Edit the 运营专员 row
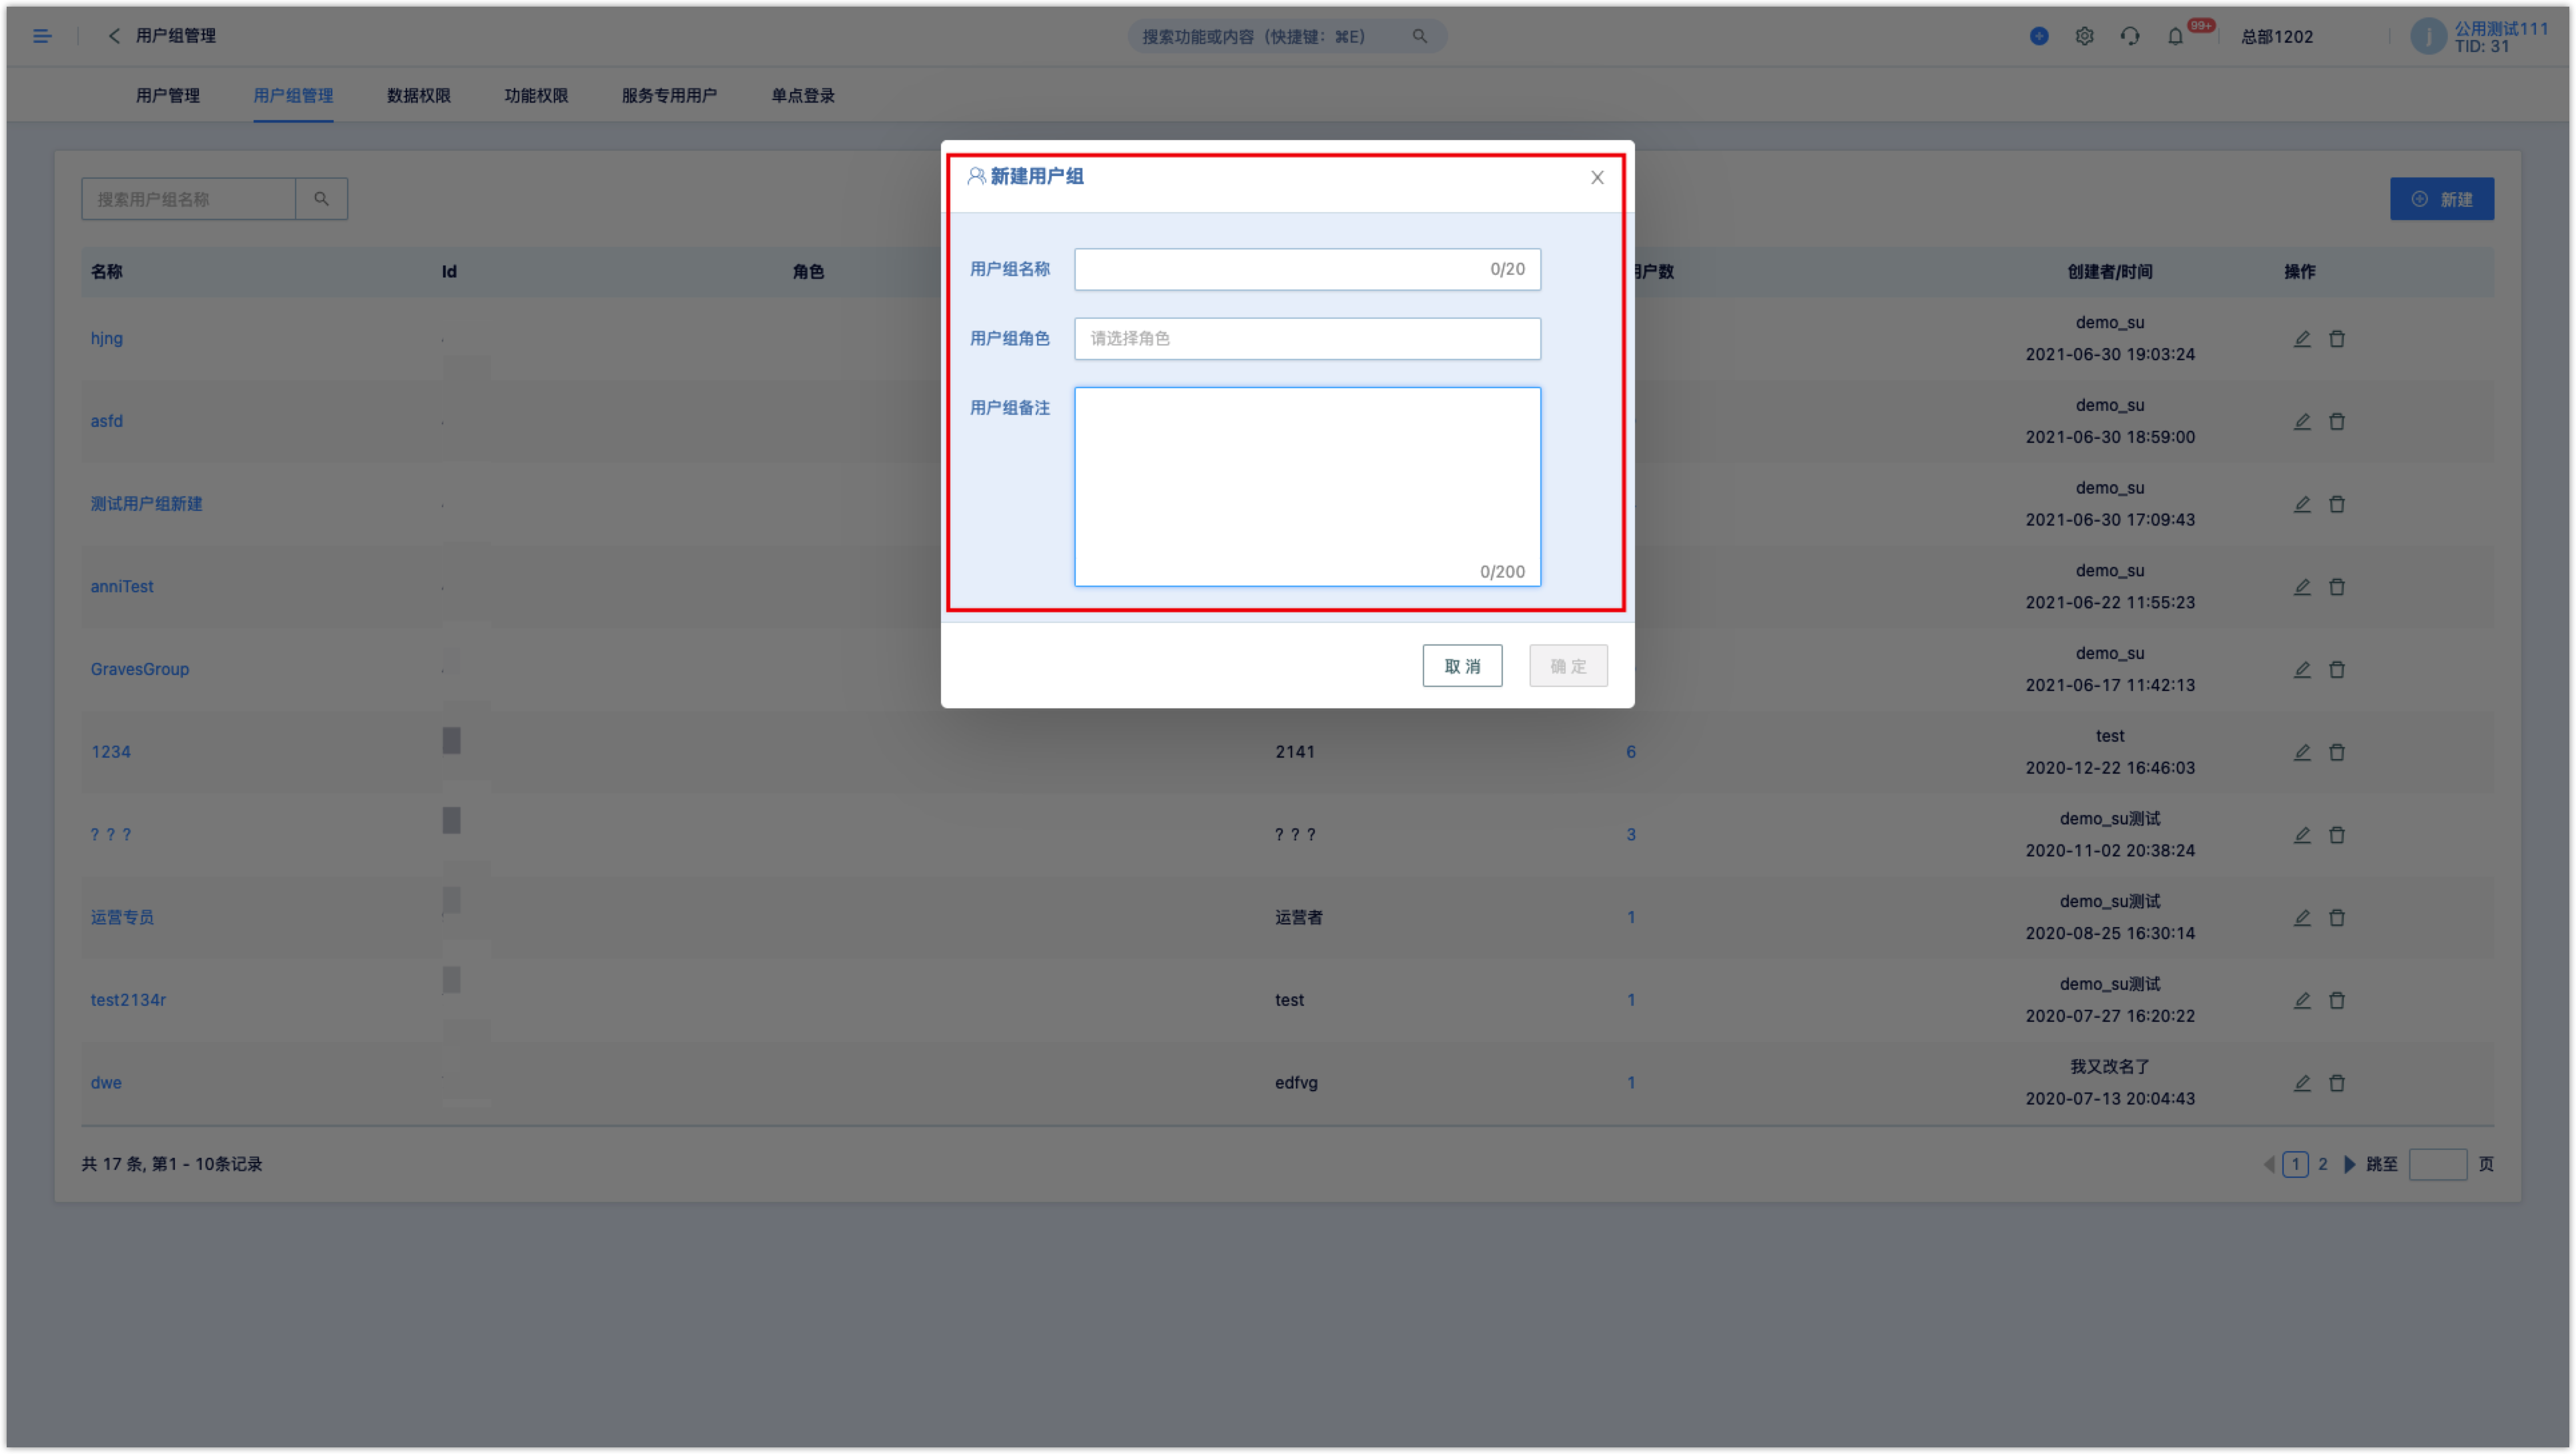2576x1454 pixels. 2302,917
